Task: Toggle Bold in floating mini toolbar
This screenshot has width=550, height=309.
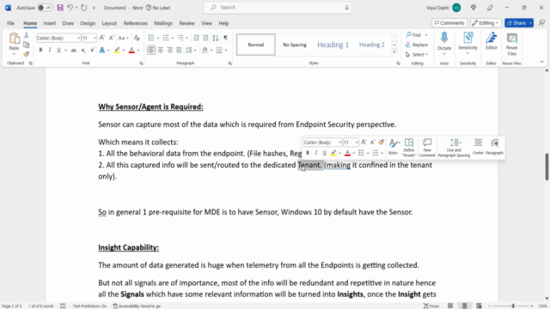Action: coord(308,153)
